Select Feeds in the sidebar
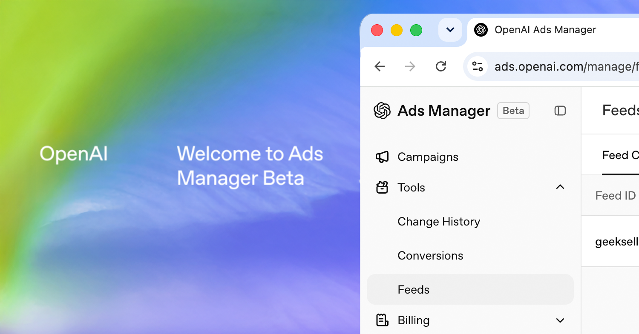Screen dimensions: 639x334 click(470, 289)
